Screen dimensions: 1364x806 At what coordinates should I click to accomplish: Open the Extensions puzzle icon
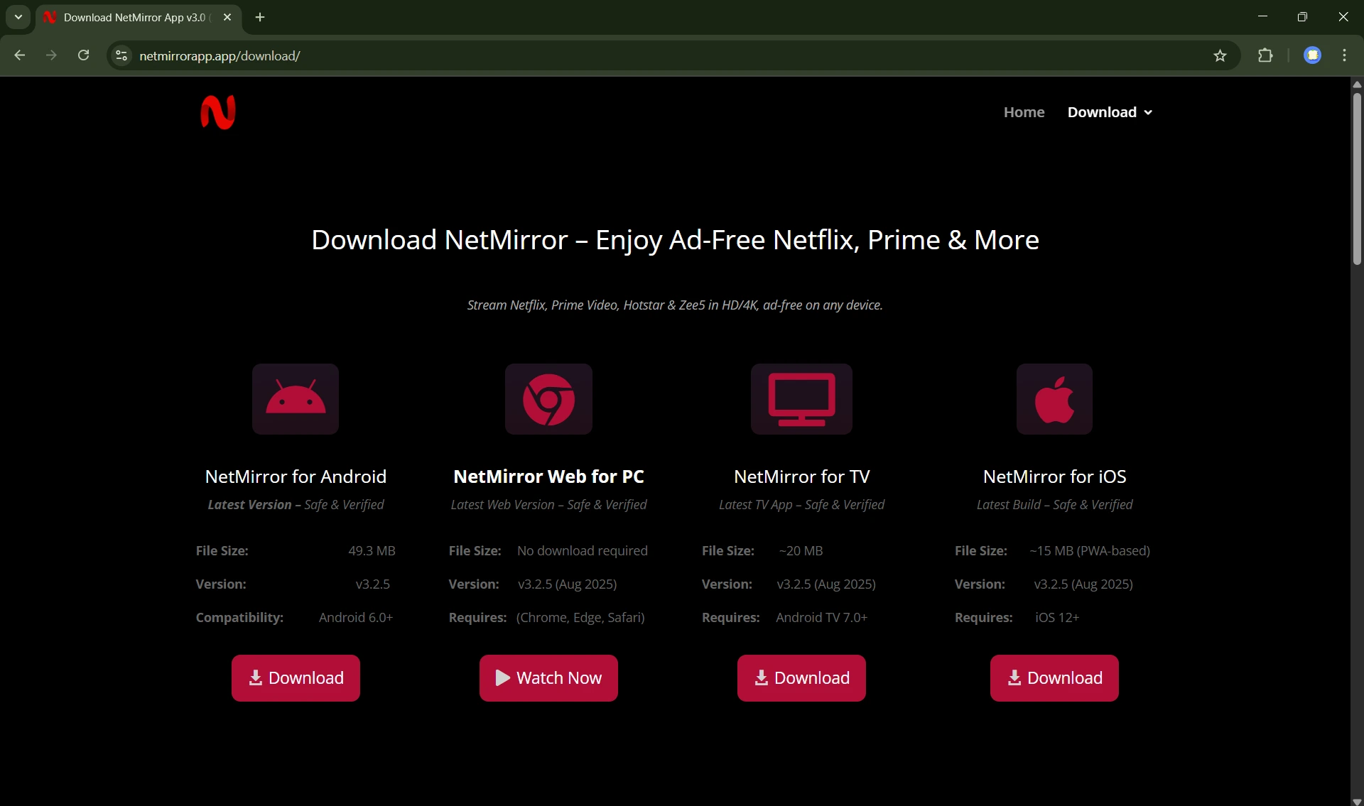[x=1265, y=55]
